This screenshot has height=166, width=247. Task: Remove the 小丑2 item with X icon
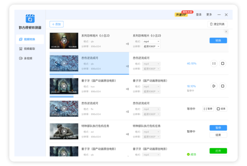[x=226, y=31]
